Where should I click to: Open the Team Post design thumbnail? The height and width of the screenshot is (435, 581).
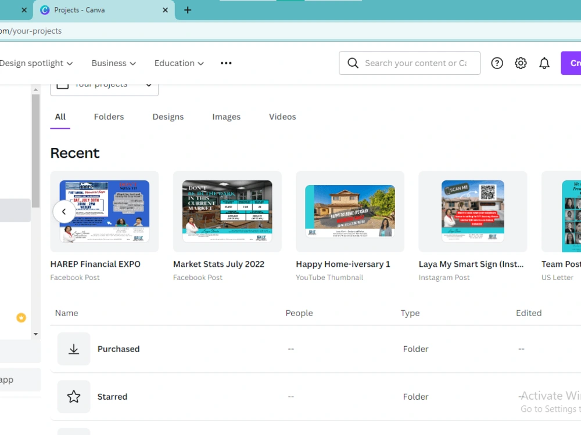[x=561, y=212]
